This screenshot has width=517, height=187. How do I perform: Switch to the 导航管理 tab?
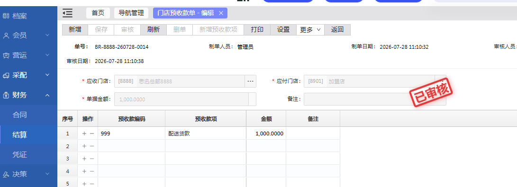click(x=131, y=13)
